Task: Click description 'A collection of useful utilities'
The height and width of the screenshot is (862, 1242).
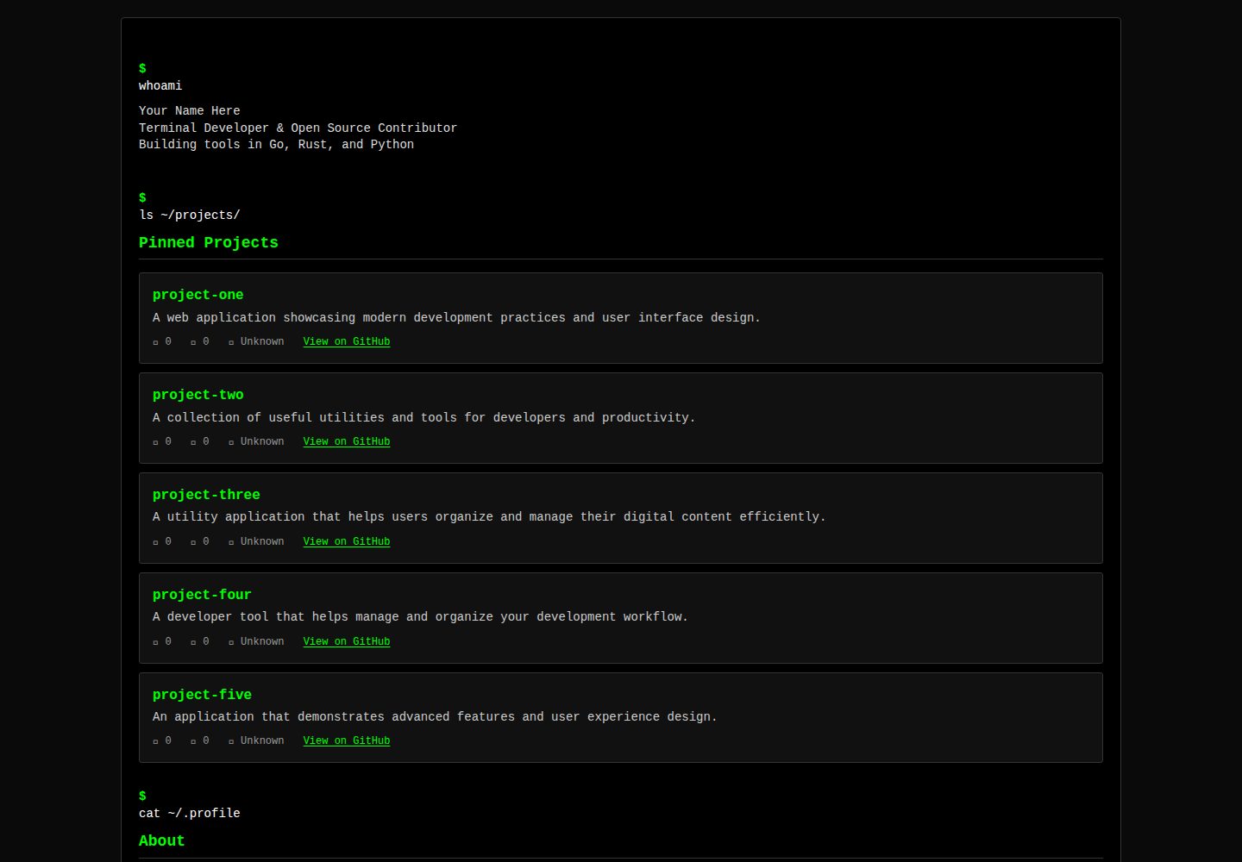Action: pyautogui.click(x=423, y=418)
